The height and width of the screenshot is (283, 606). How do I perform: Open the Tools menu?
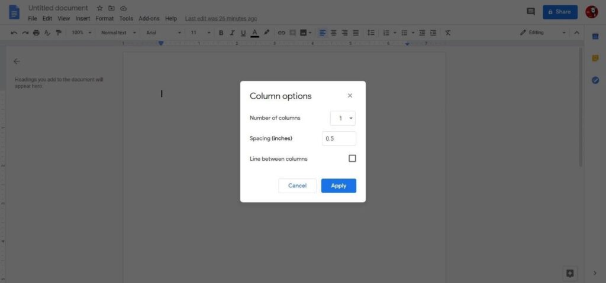[x=126, y=18]
